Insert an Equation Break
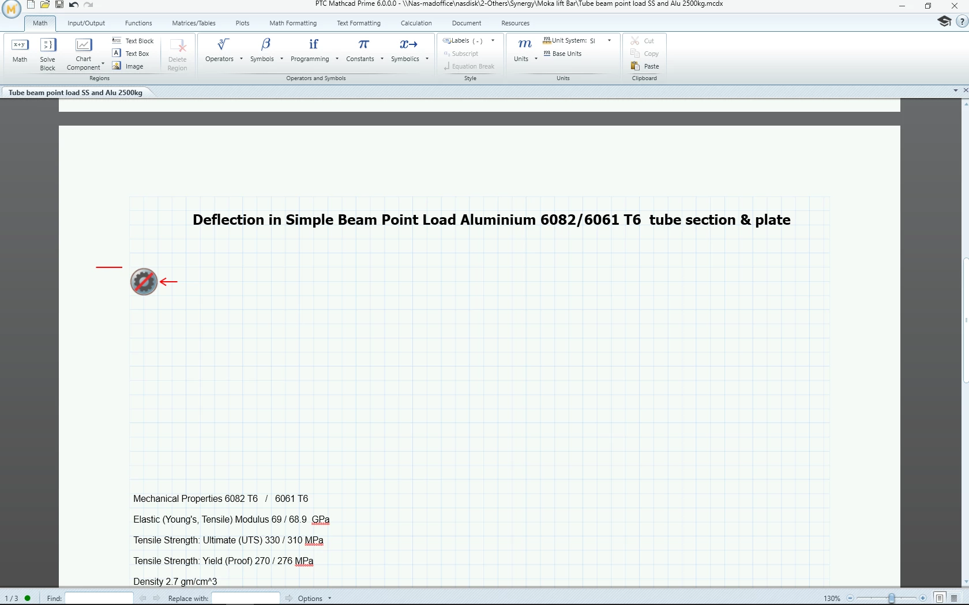This screenshot has width=969, height=605. coord(469,66)
